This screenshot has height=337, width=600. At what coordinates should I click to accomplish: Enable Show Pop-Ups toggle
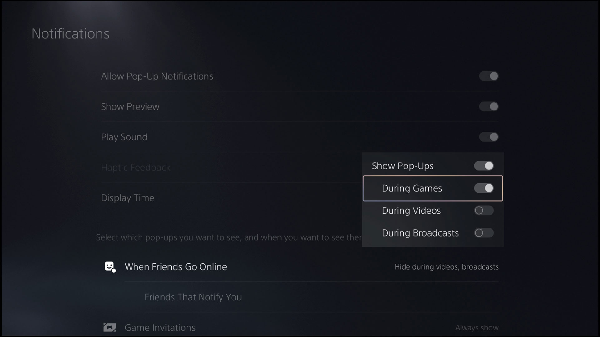pos(484,165)
